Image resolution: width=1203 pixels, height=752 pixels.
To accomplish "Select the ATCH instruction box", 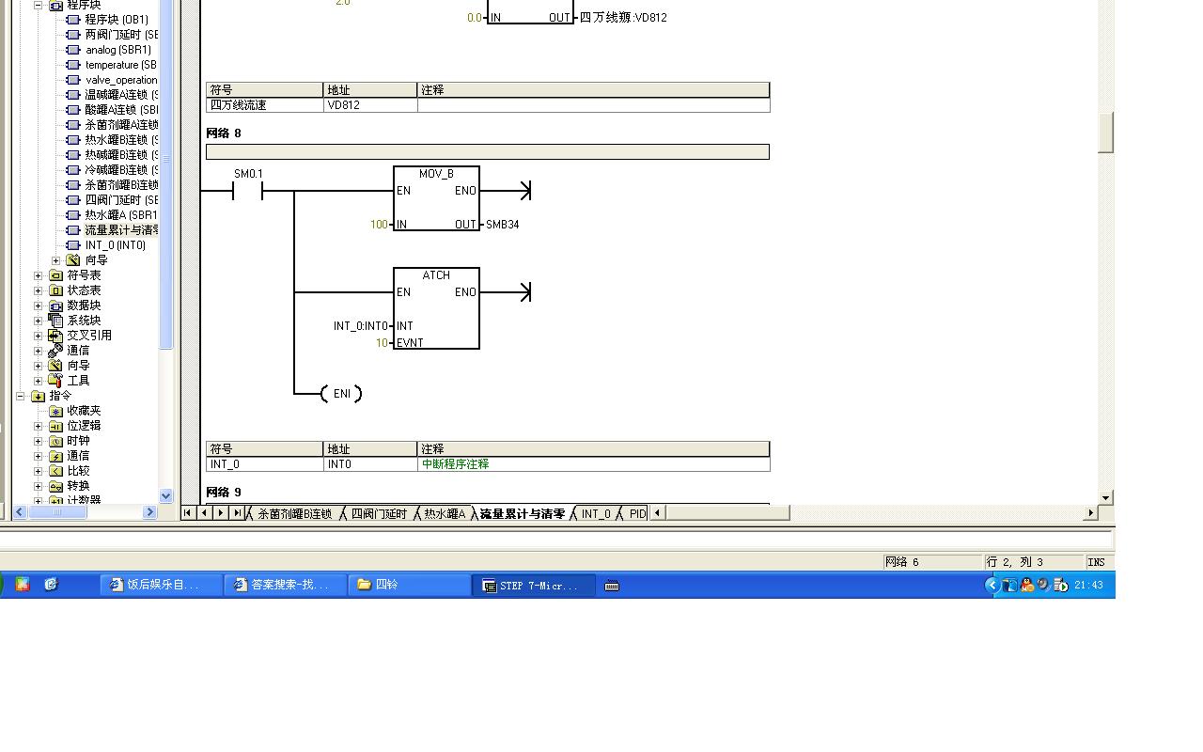I will tap(436, 308).
